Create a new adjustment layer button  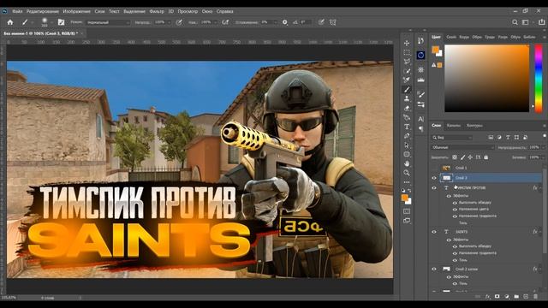[507, 297]
